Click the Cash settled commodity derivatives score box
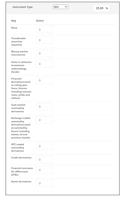The image size is (125, 200). [x=45, y=107]
